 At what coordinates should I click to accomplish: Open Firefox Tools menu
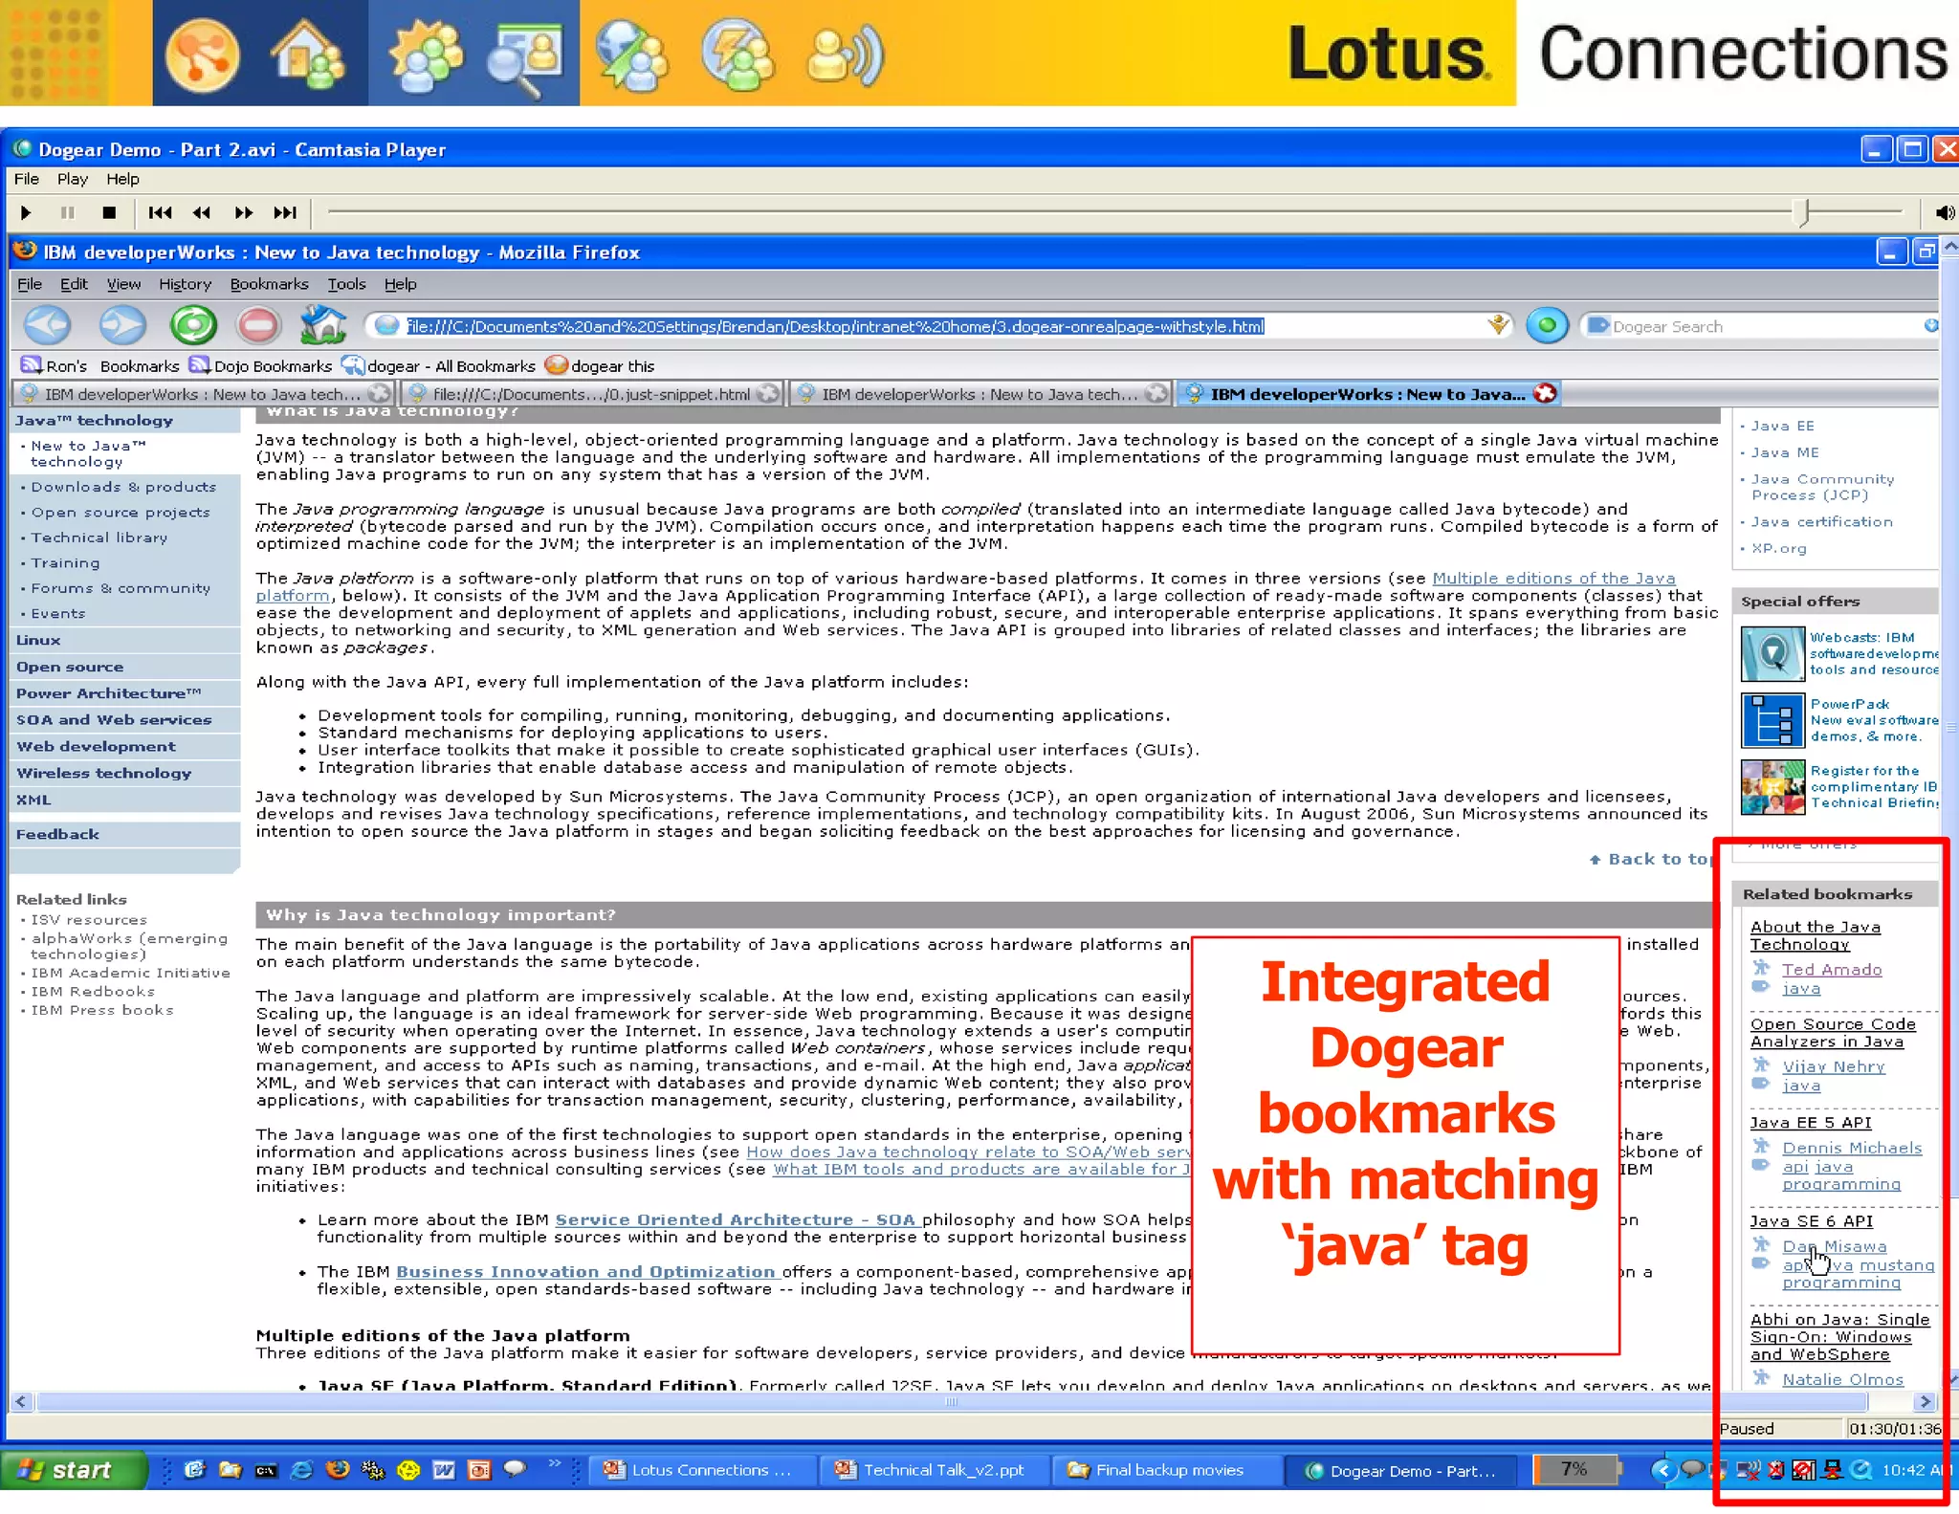pyautogui.click(x=346, y=284)
